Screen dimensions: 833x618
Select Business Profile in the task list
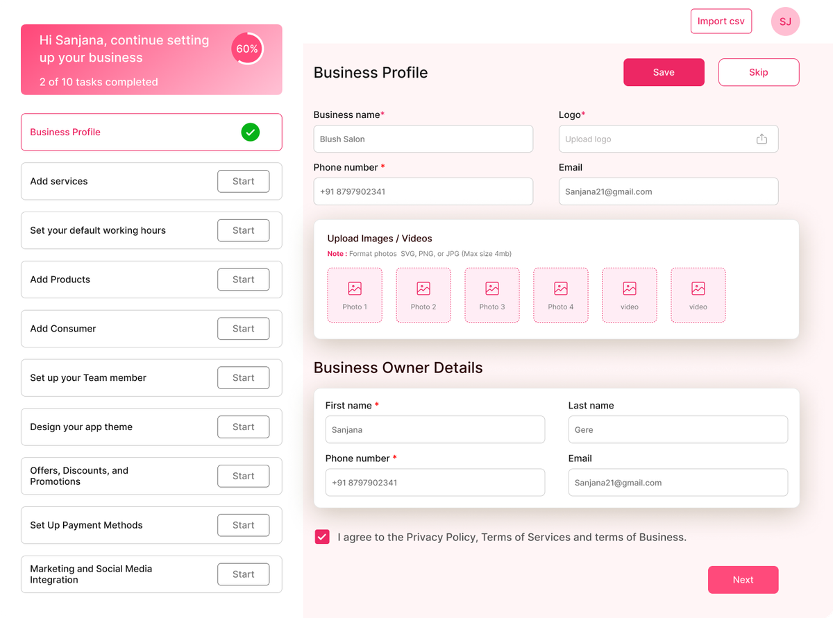point(65,132)
